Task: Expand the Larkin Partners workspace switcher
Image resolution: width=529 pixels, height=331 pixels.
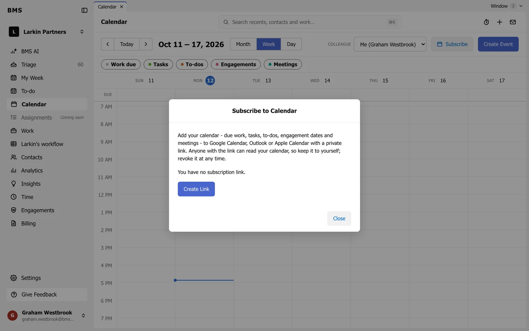Action: pos(47,32)
